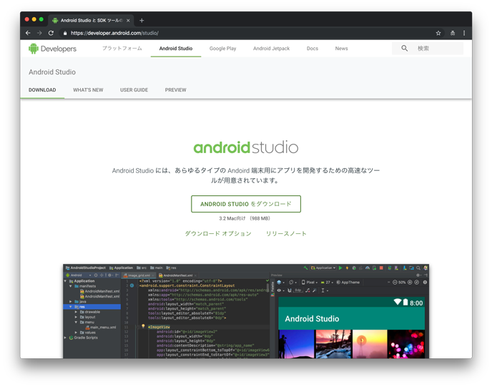Click the browser forward arrow
492x387 pixels.
[x=39, y=33]
